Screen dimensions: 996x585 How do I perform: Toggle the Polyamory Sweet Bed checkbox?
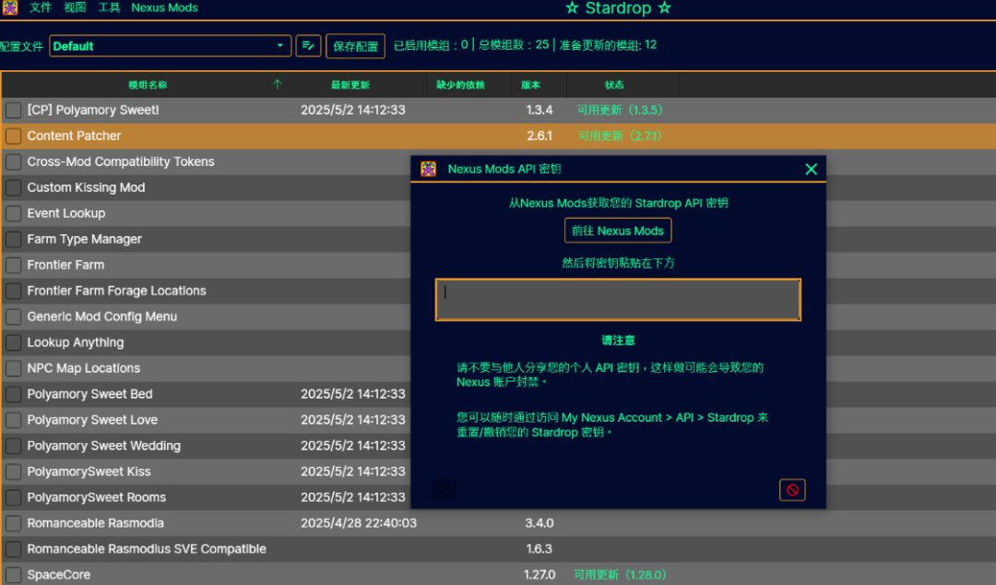[13, 394]
